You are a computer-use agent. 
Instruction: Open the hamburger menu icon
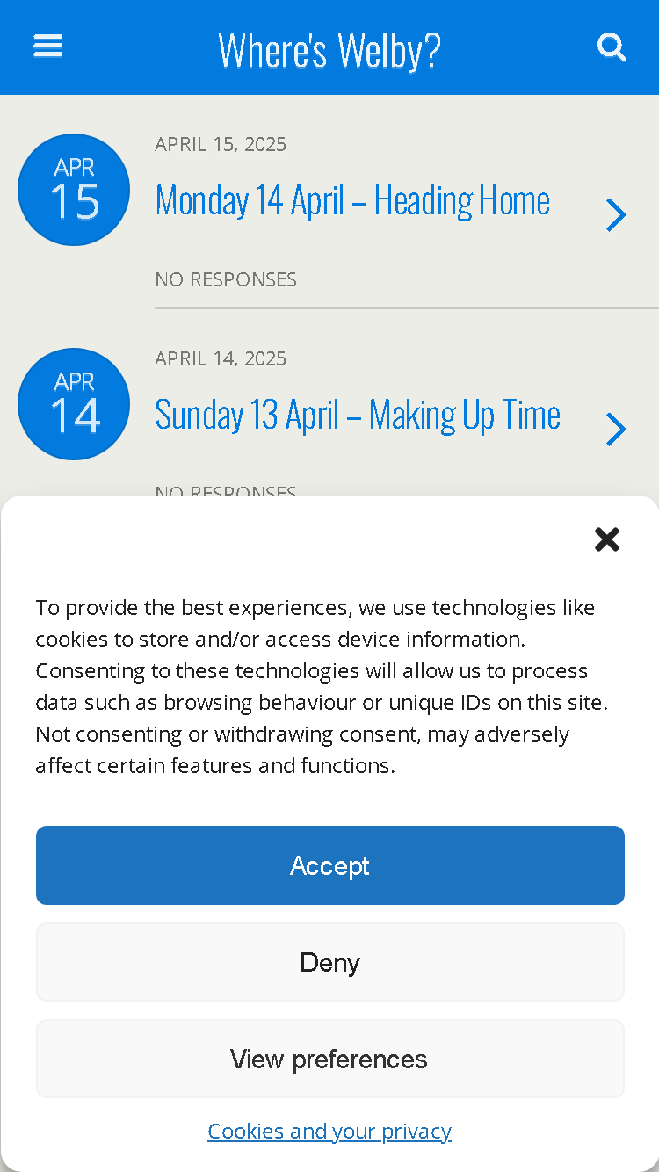[48, 46]
